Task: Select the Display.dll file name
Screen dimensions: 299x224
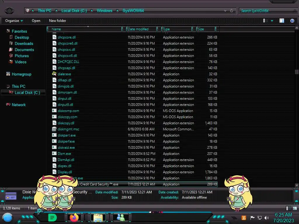Action: 65,172
